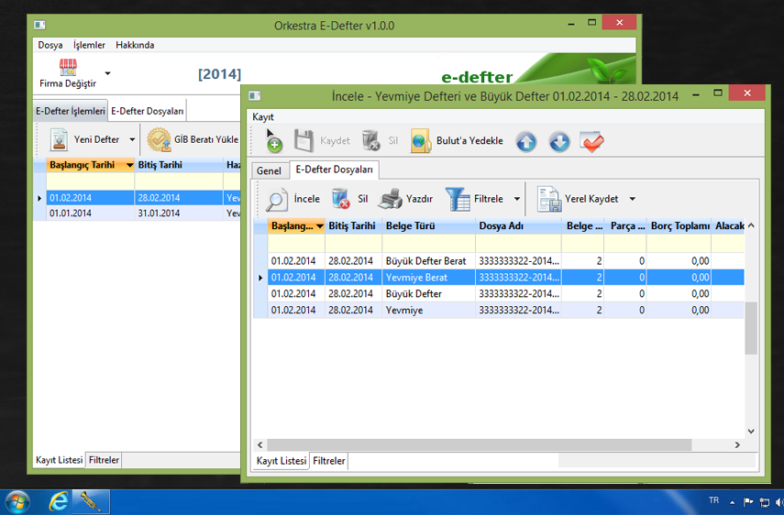Expand the Yerel Kaydet dropdown arrow
Image resolution: width=784 pixels, height=515 pixels.
pyautogui.click(x=632, y=199)
